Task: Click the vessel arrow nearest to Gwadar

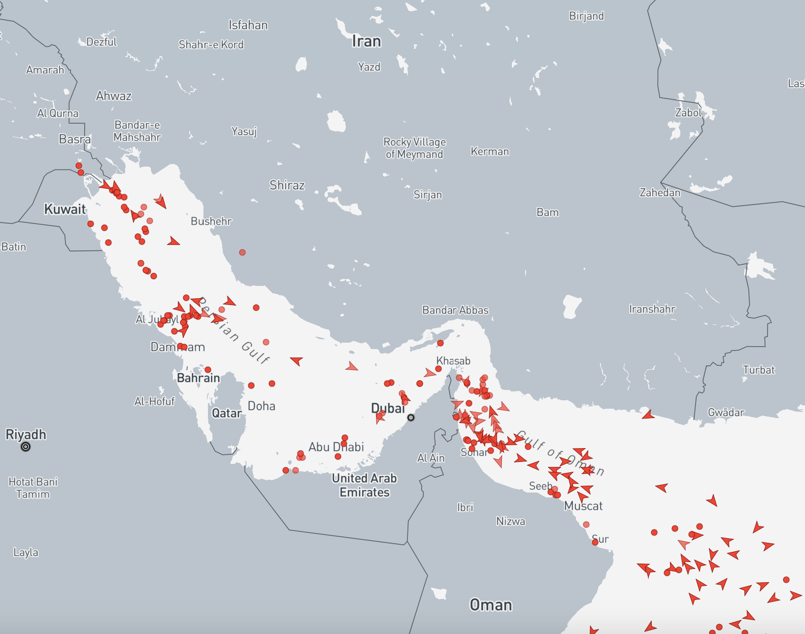Action: coord(648,415)
